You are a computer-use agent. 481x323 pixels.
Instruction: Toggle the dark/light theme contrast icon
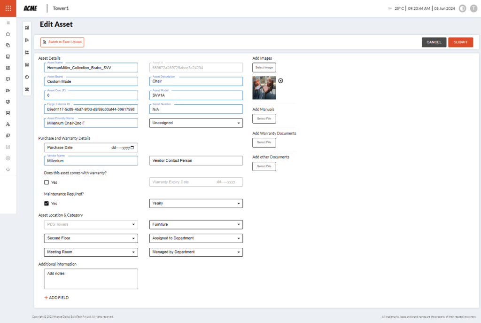[x=462, y=8]
